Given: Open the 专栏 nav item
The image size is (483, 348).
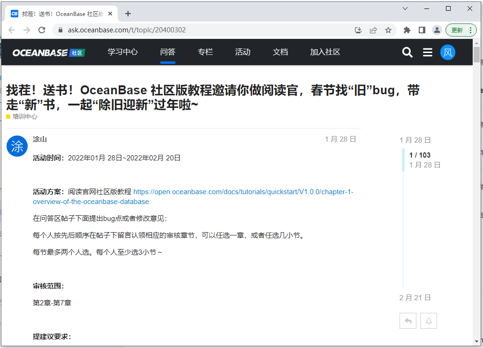Looking at the screenshot, I should [205, 52].
